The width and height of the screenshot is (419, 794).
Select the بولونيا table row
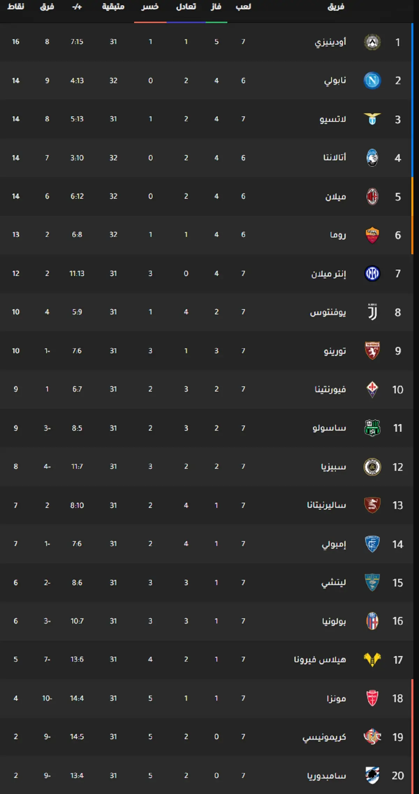pos(207,621)
